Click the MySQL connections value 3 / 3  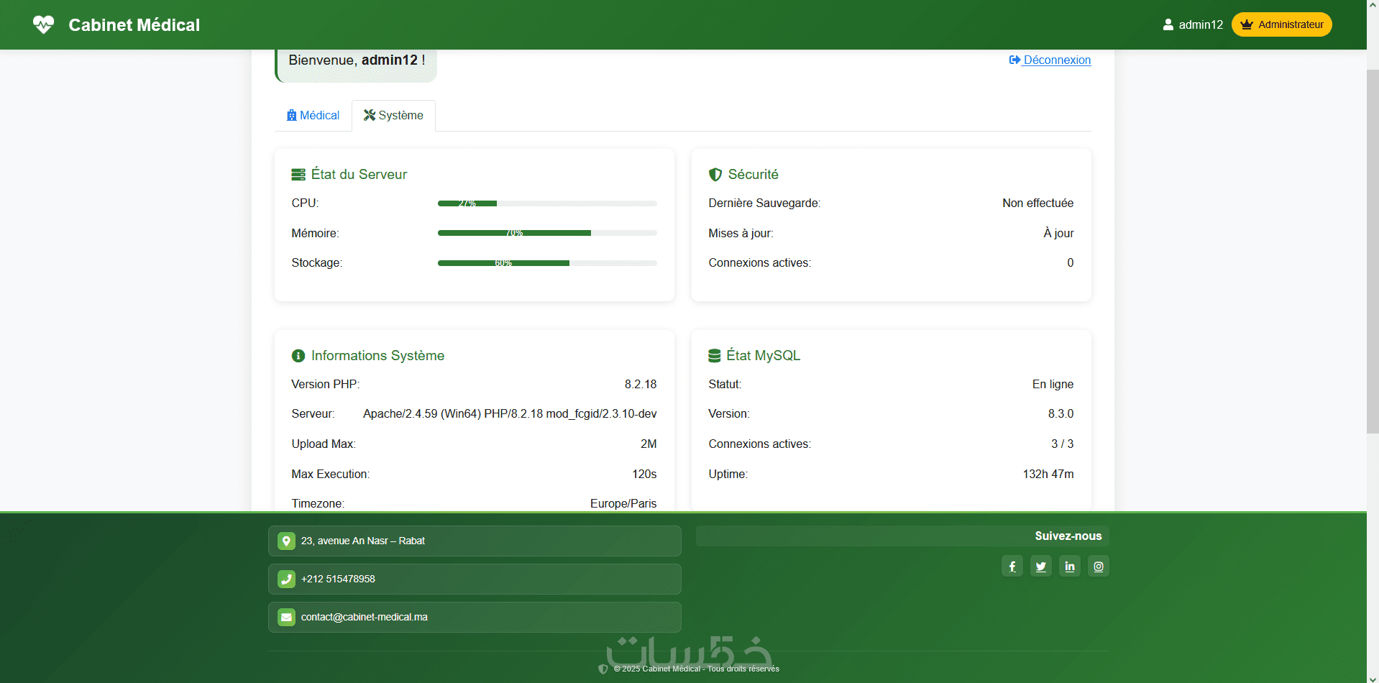click(x=1062, y=444)
